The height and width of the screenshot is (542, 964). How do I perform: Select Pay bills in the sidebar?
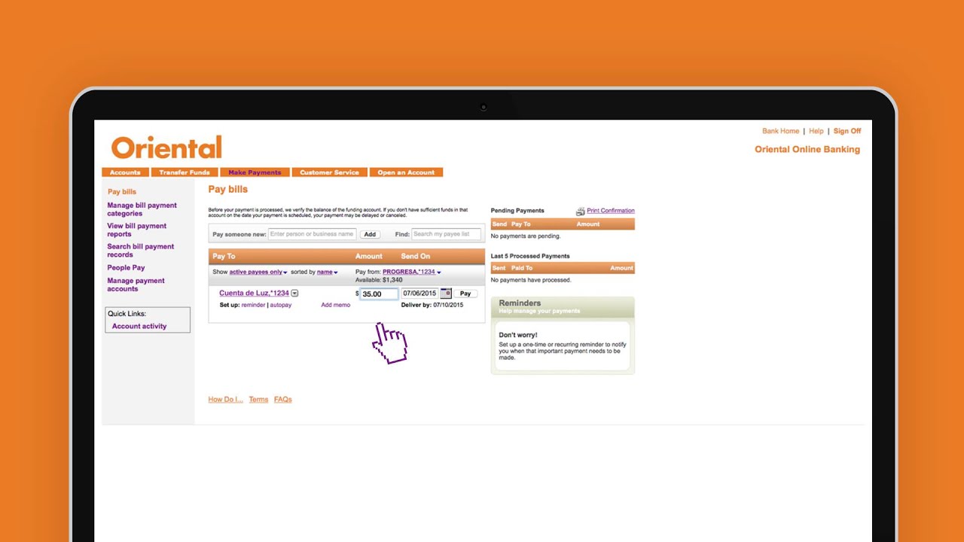[x=122, y=192]
